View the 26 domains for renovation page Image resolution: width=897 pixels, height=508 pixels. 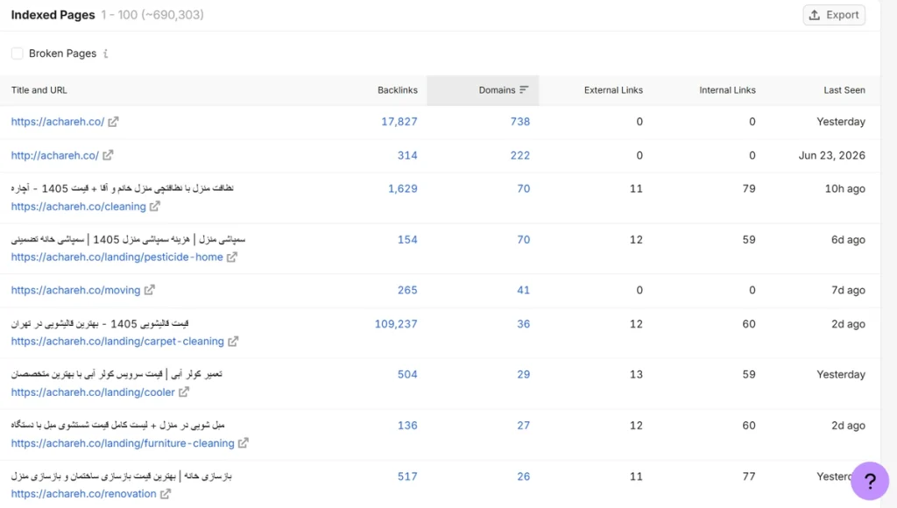coord(524,476)
